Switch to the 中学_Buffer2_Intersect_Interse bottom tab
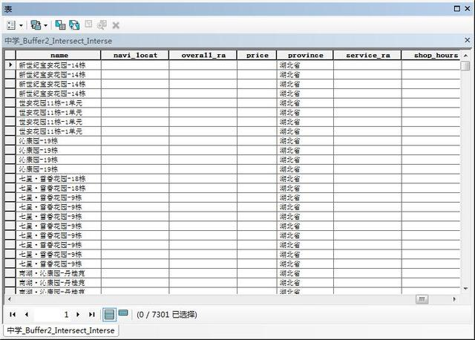This screenshot has height=340, width=475. (61, 330)
